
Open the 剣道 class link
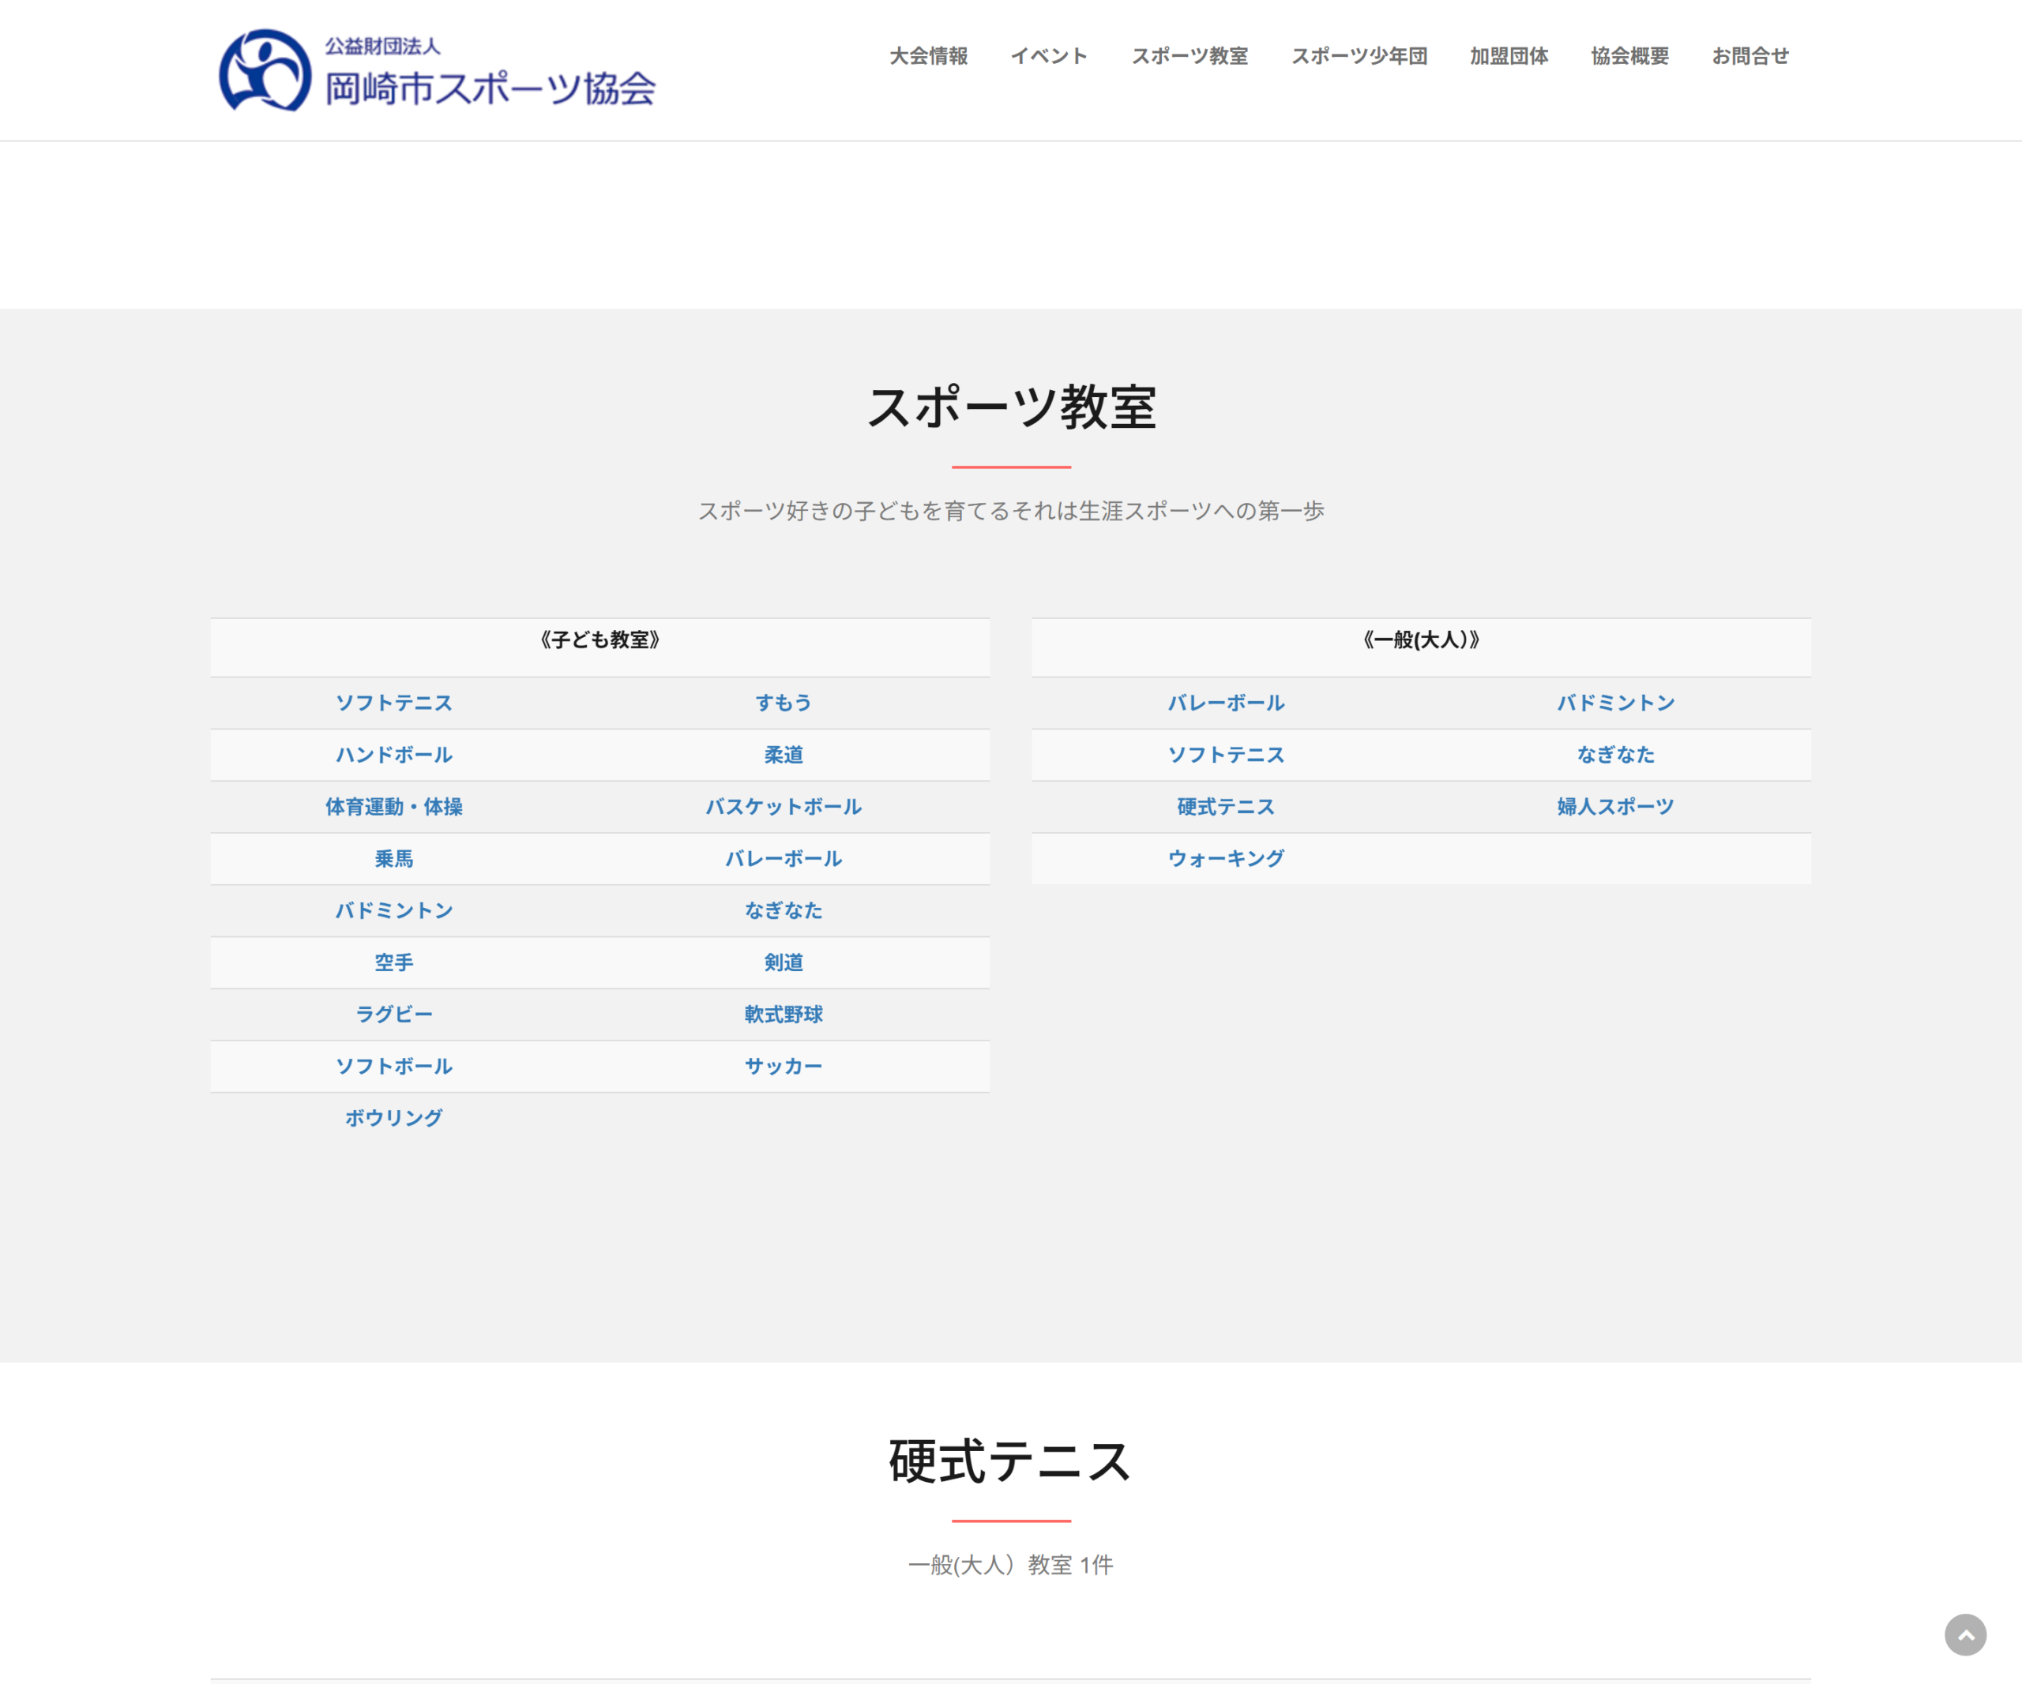[783, 962]
